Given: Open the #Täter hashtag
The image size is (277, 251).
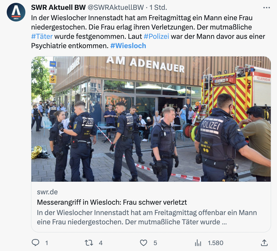Looking at the screenshot, I should tap(42, 36).
